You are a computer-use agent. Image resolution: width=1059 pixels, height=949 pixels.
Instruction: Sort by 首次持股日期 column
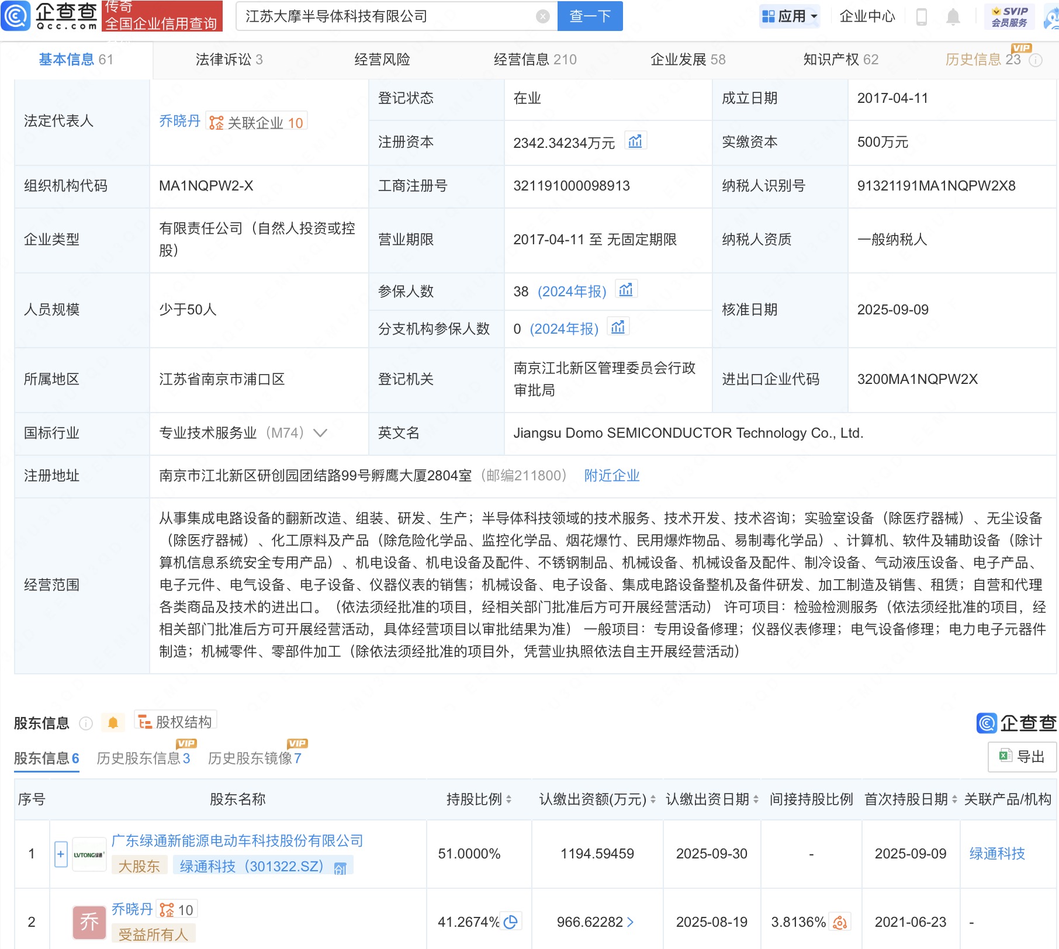point(954,799)
